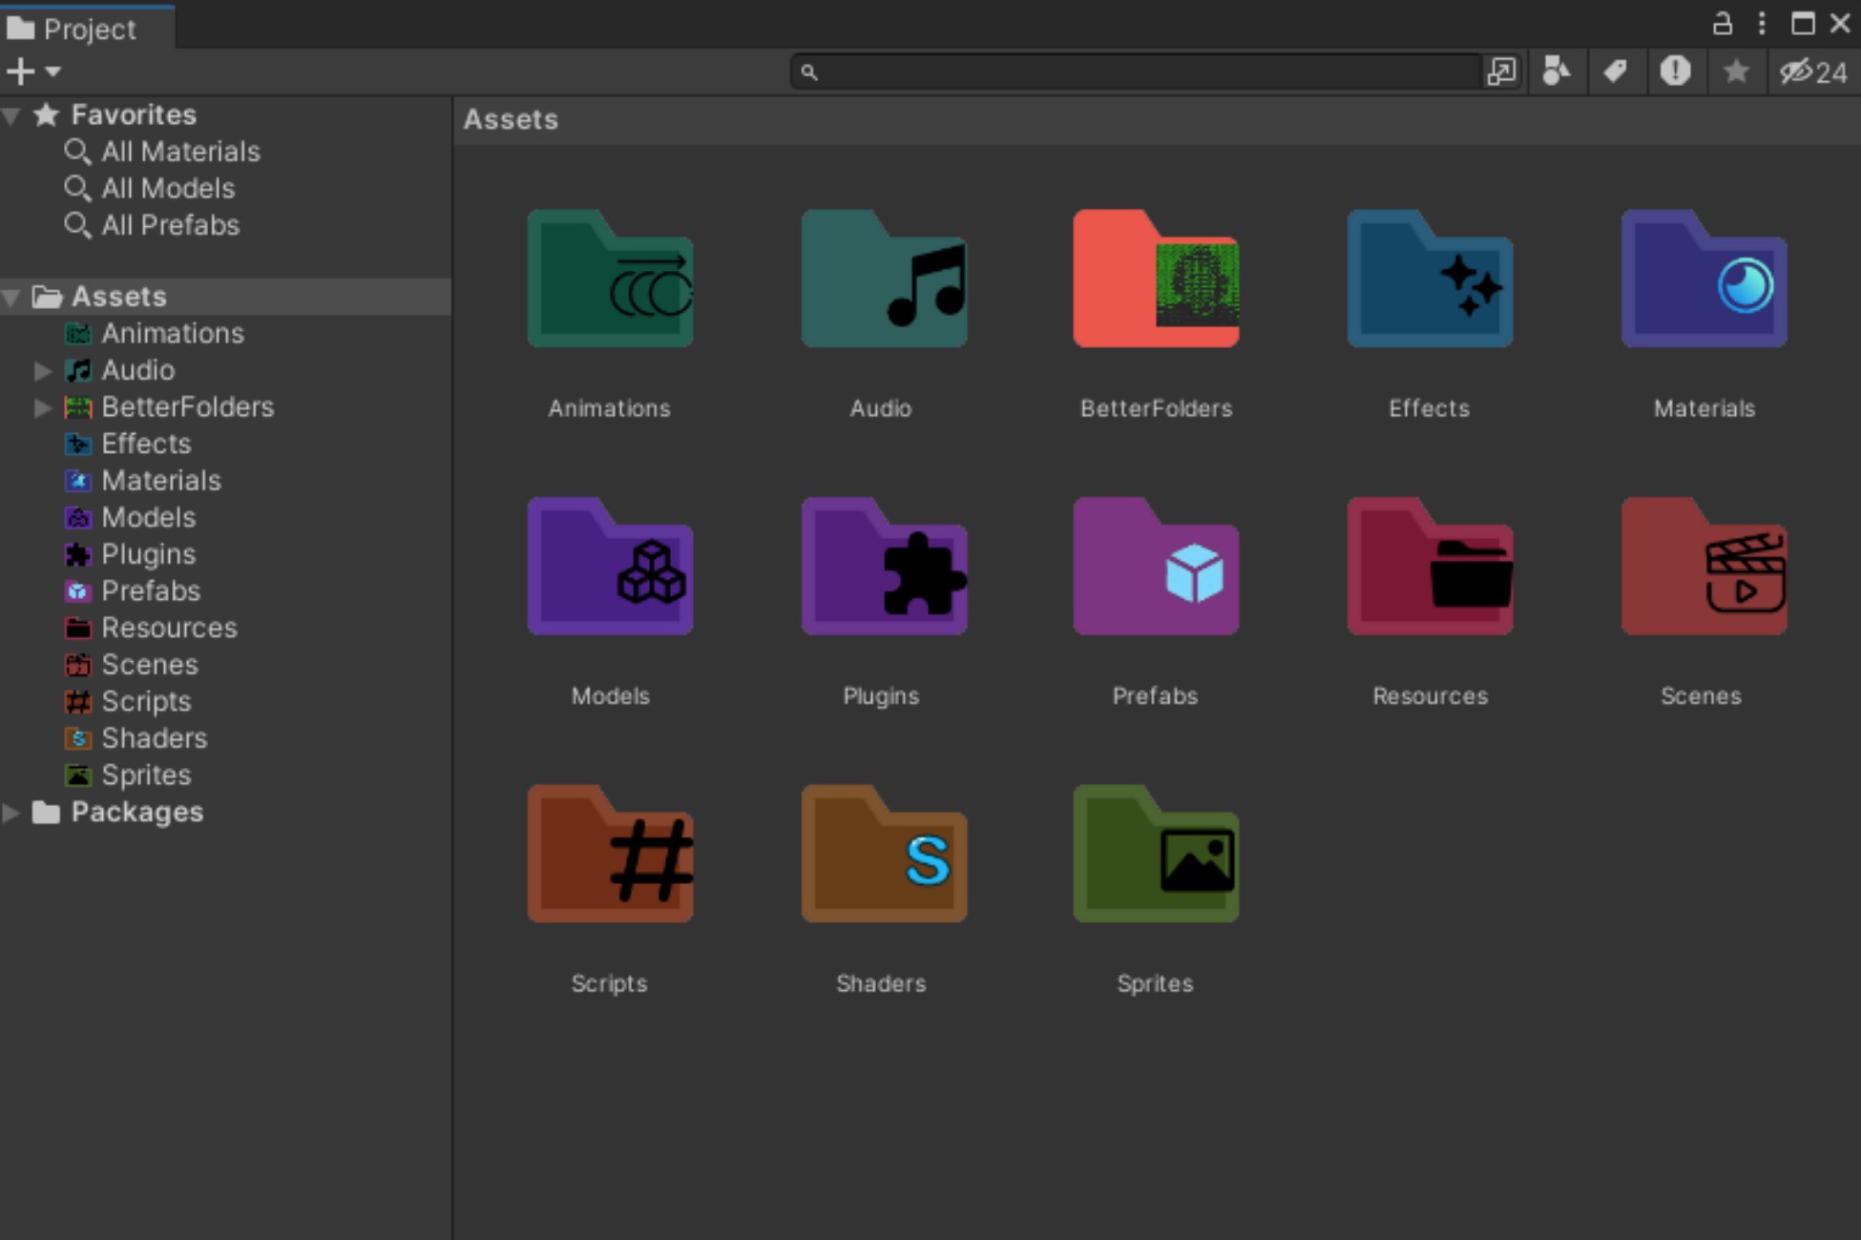Expand the Audio folder in sidebar
This screenshot has height=1240, width=1861.
tap(42, 370)
